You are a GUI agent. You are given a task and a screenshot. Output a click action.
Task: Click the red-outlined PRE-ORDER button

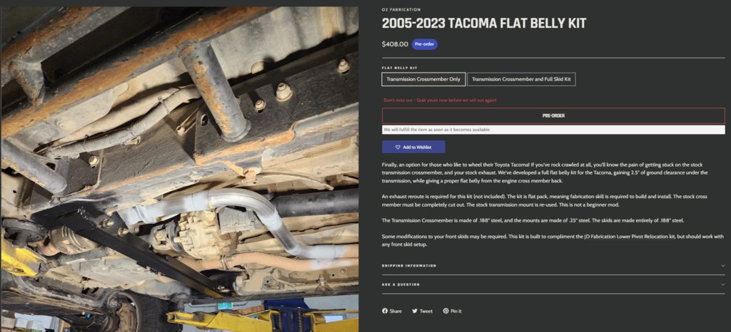[x=553, y=116]
